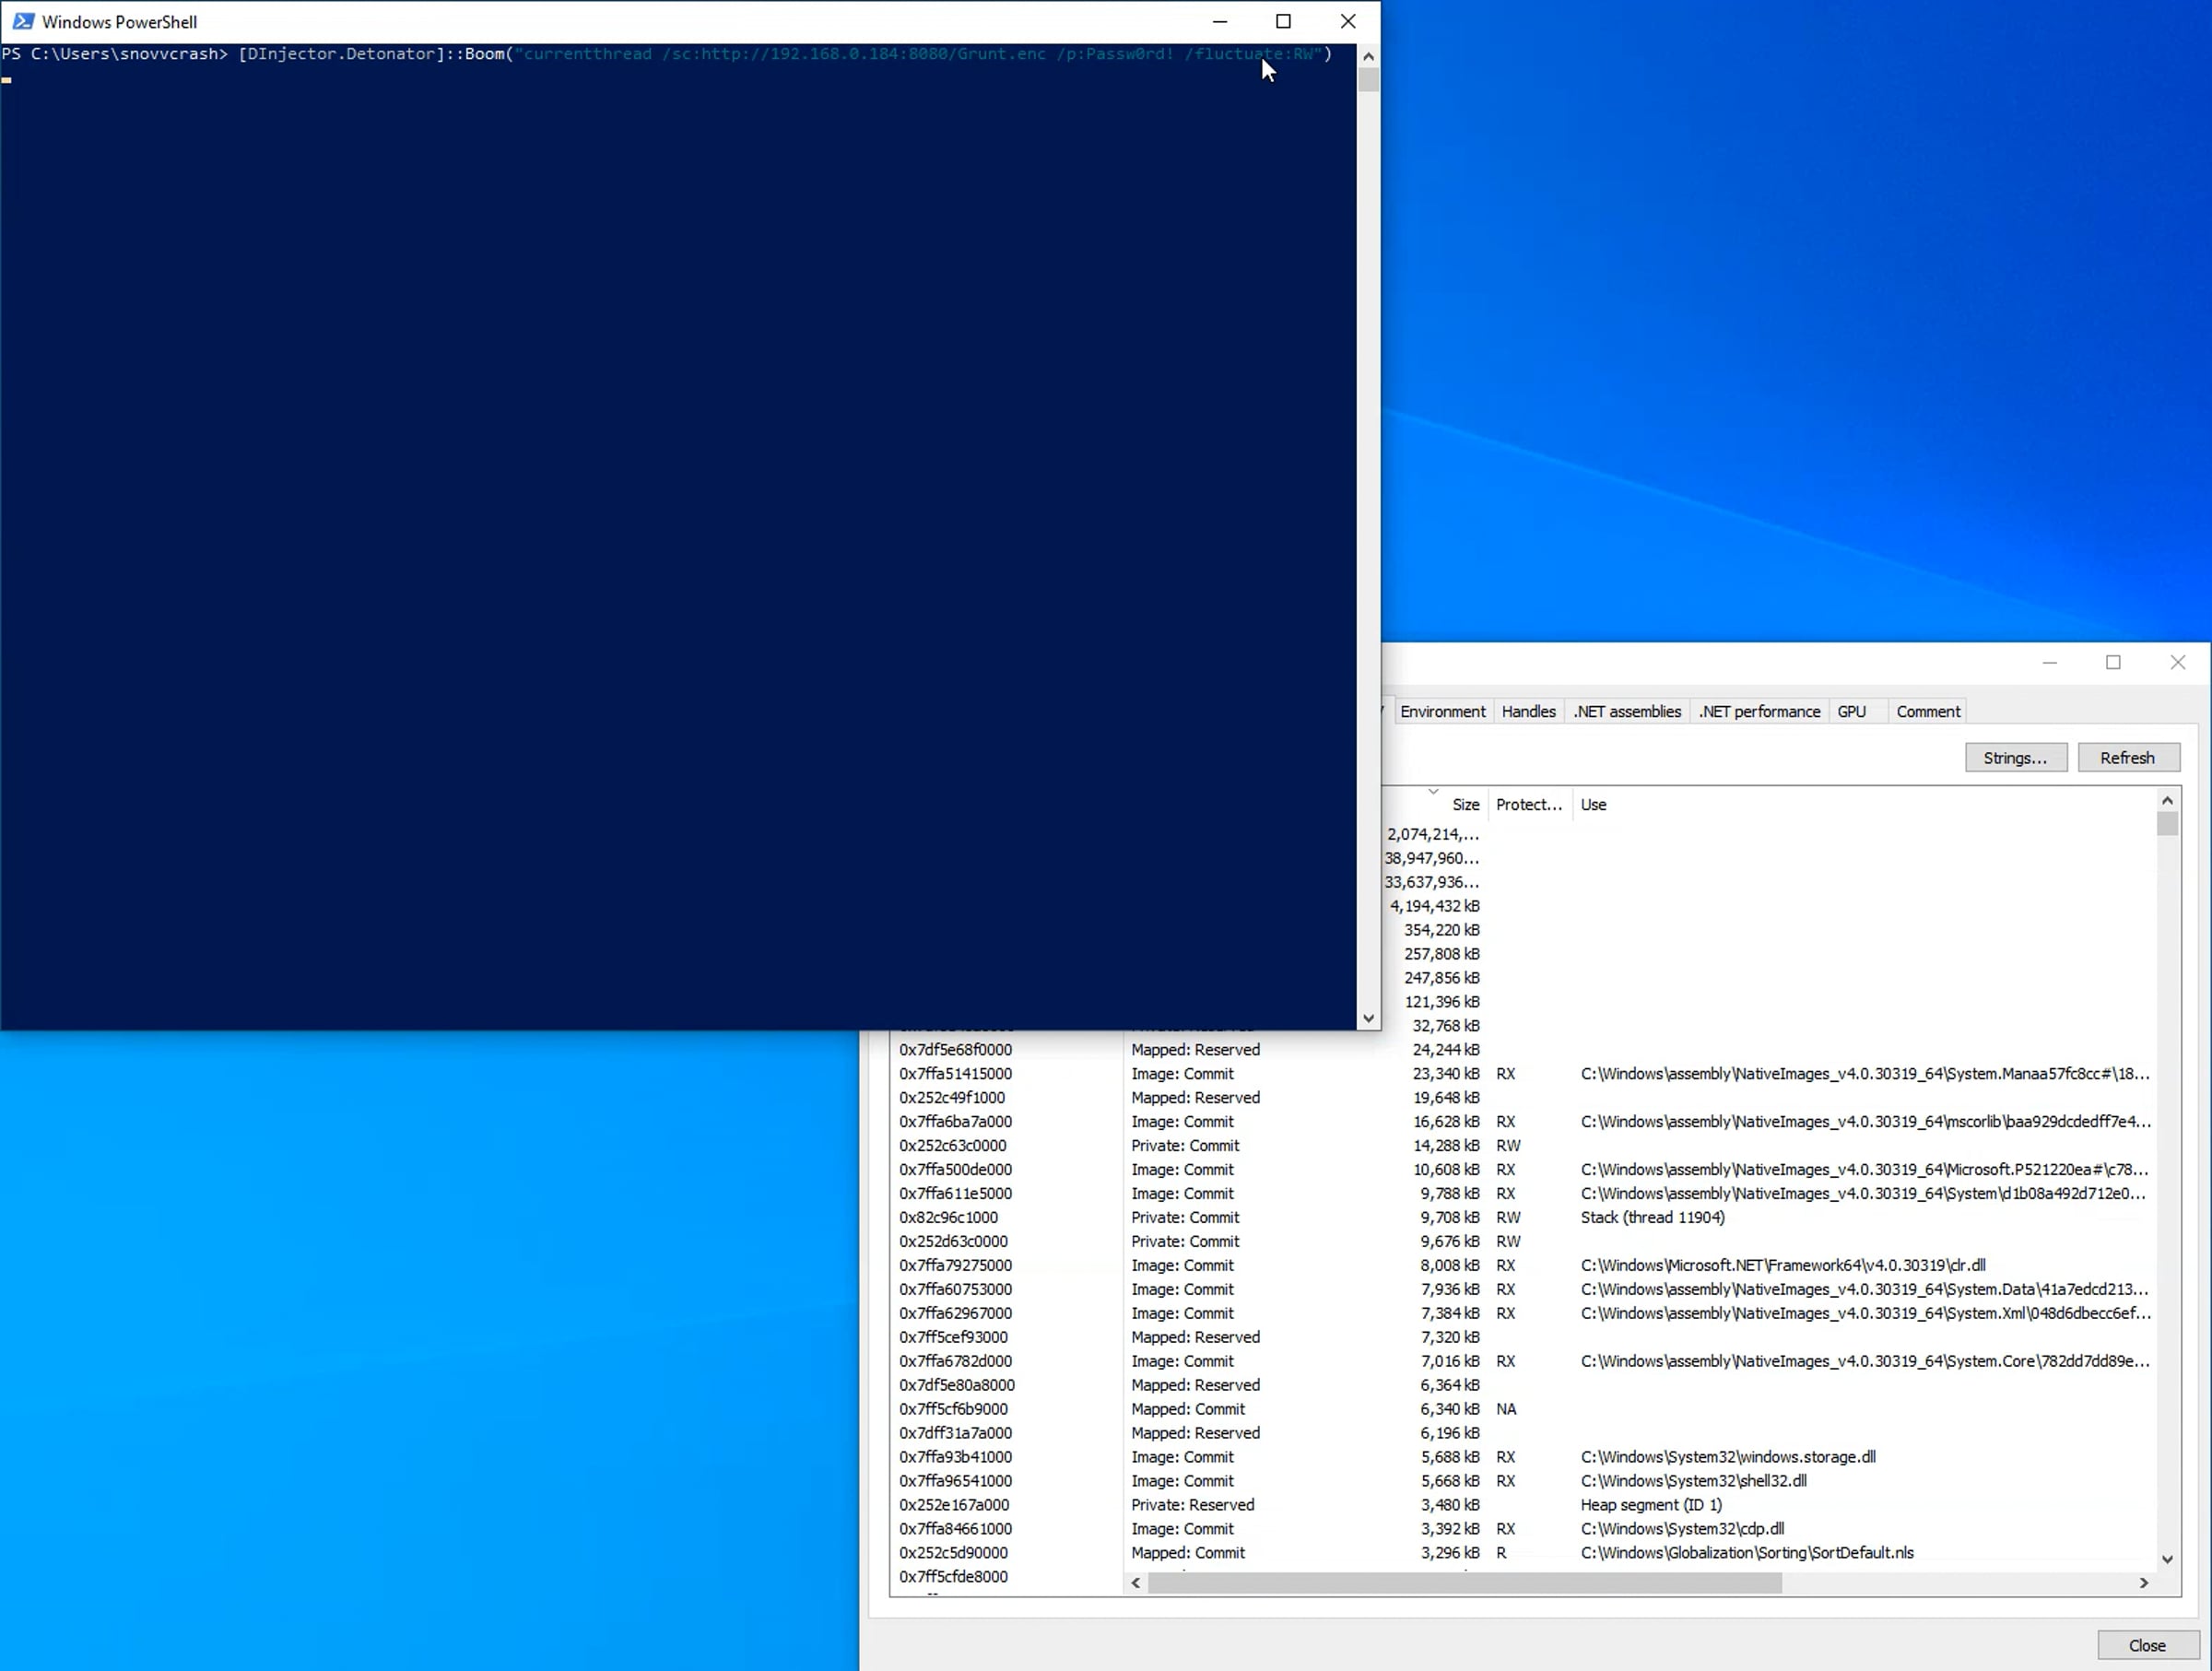The image size is (2212, 1671).
Task: Select the GPU tab
Action: point(1851,711)
